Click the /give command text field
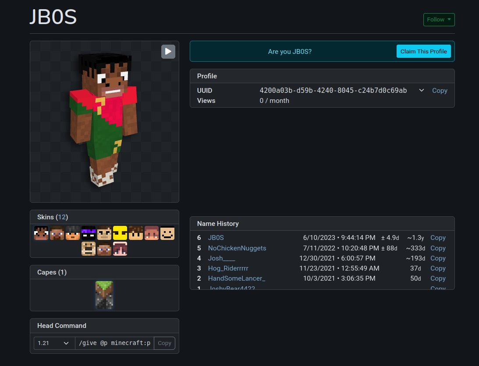The height and width of the screenshot is (366, 479). point(114,343)
